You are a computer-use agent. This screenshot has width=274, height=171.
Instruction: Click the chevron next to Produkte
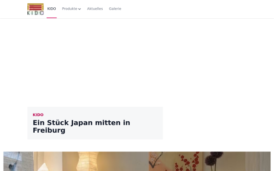(79, 9)
